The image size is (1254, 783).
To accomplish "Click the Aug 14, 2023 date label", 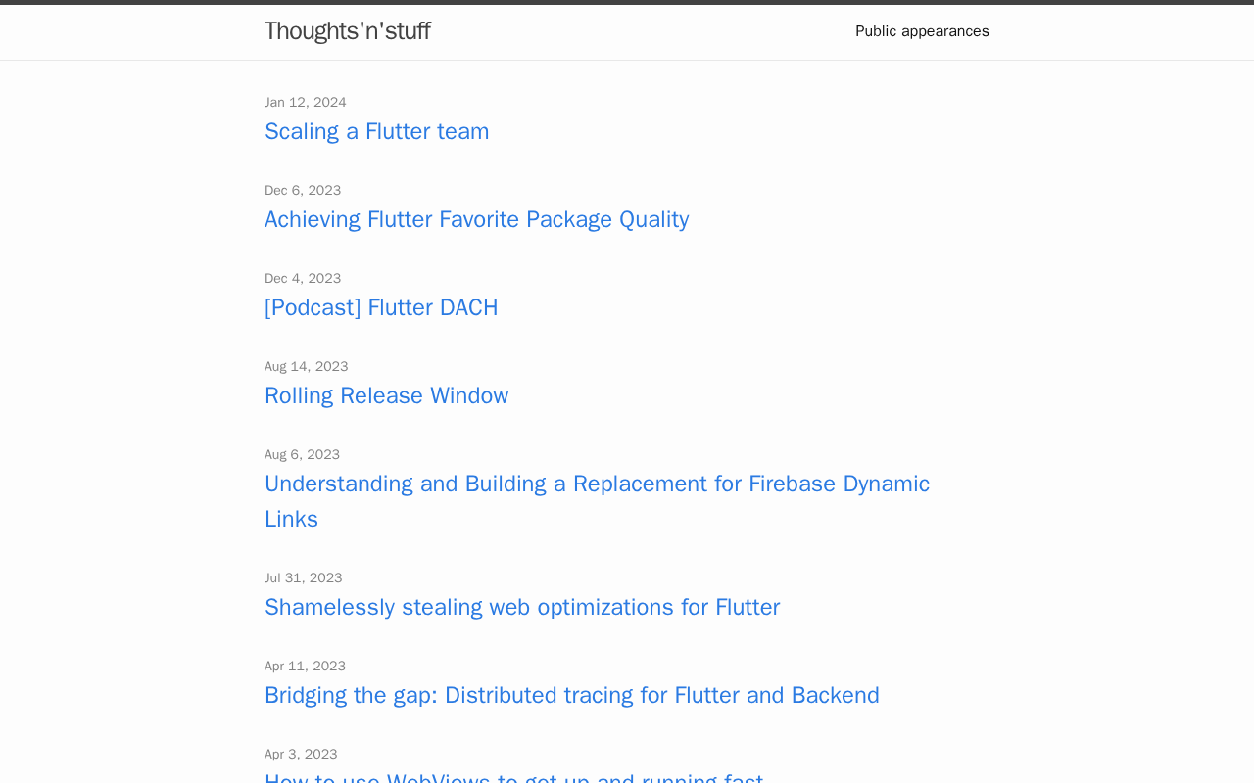I will pos(307,367).
